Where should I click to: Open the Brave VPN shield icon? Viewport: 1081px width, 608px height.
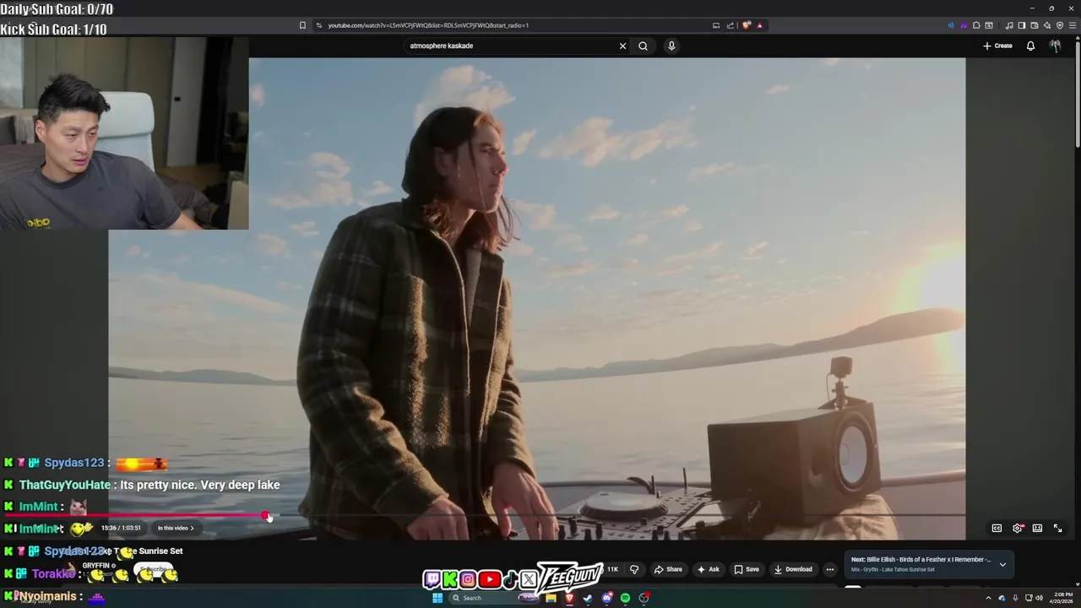(x=1060, y=25)
